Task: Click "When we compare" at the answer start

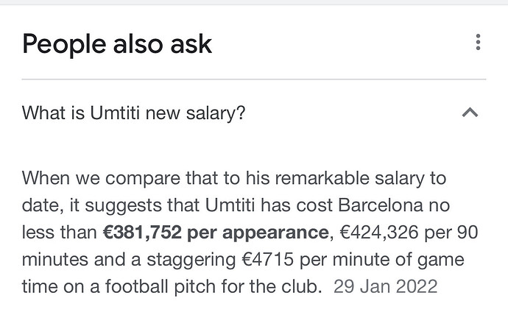Action: tap(86, 179)
